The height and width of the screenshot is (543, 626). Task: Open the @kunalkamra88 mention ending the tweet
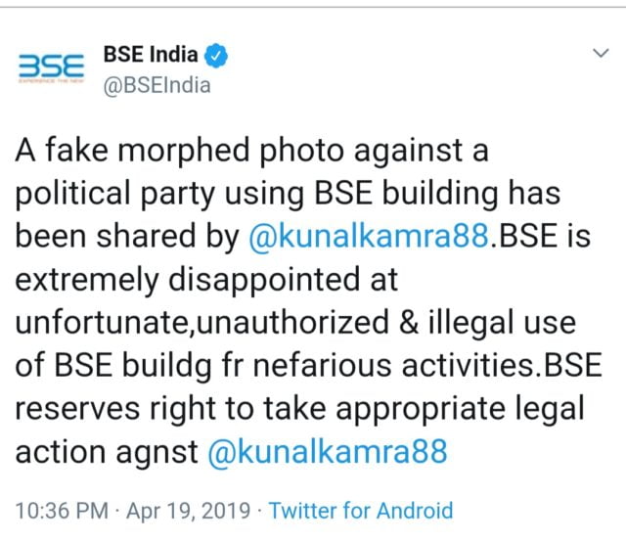click(x=327, y=453)
